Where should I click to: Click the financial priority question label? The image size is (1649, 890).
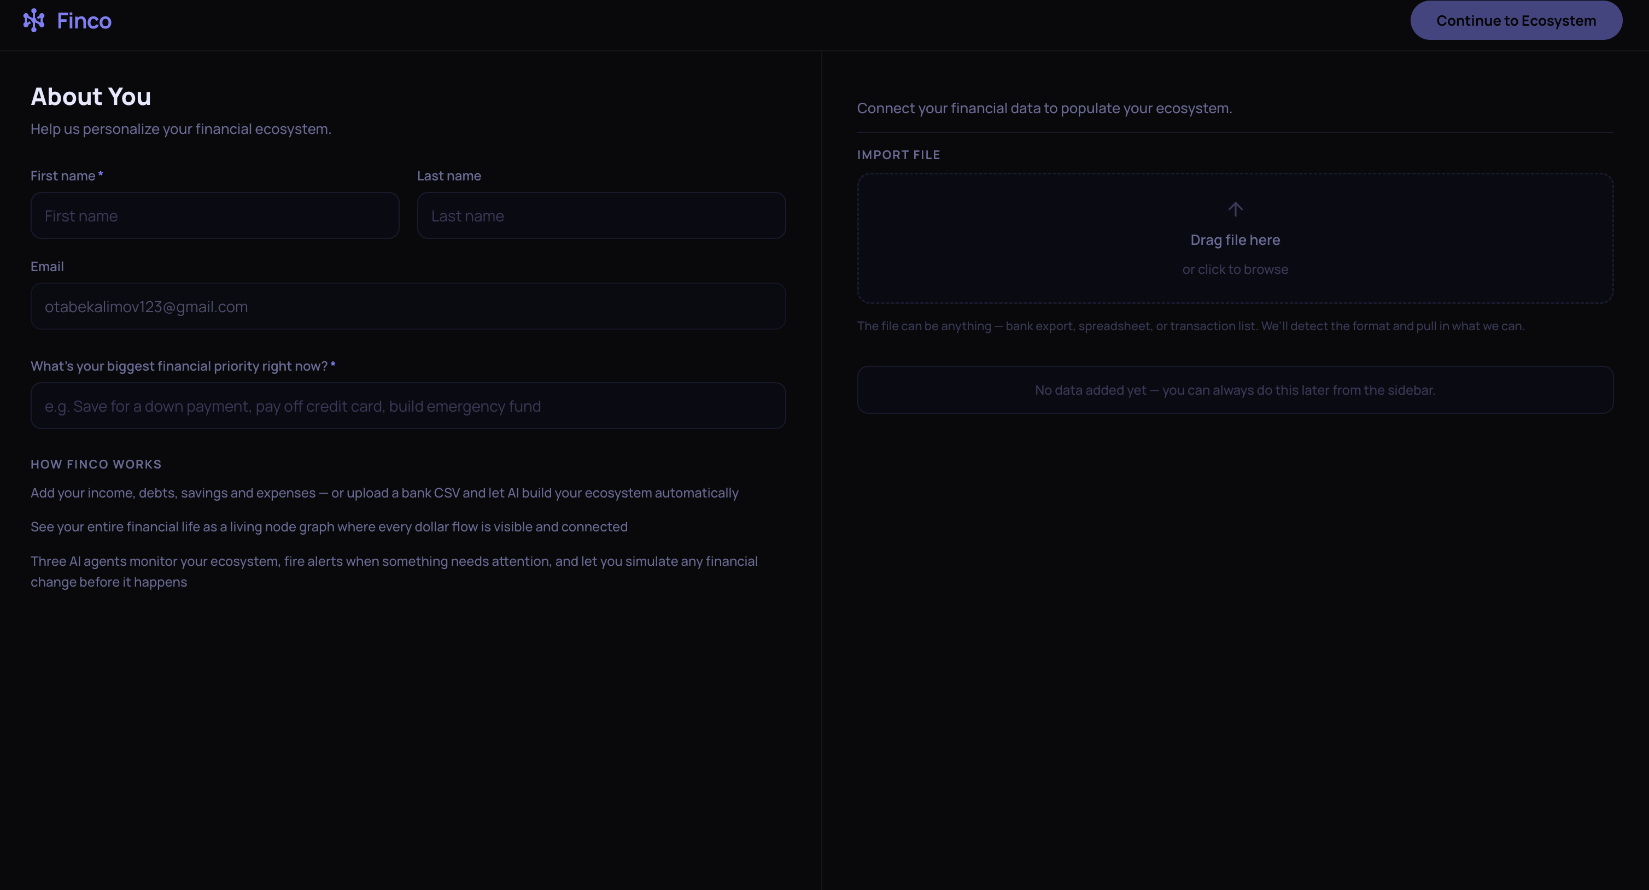pos(179,366)
